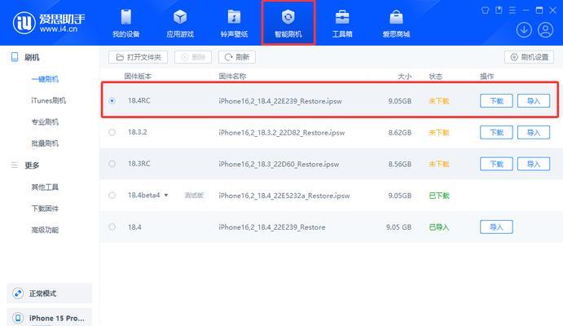The width and height of the screenshot is (563, 326).
Task: Download the 18.4RC firmware
Action: click(x=496, y=101)
